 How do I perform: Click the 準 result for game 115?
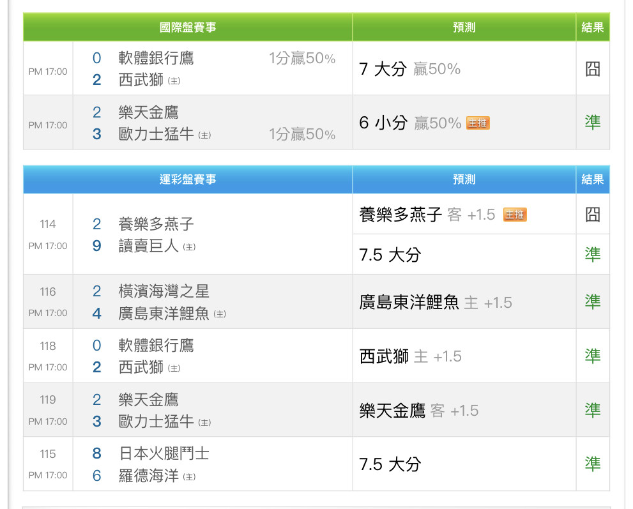point(593,464)
